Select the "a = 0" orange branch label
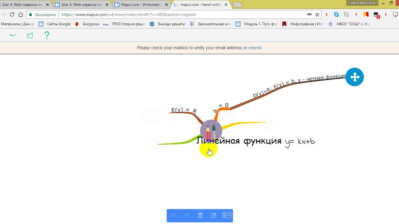399x224 pixels. tap(221, 107)
